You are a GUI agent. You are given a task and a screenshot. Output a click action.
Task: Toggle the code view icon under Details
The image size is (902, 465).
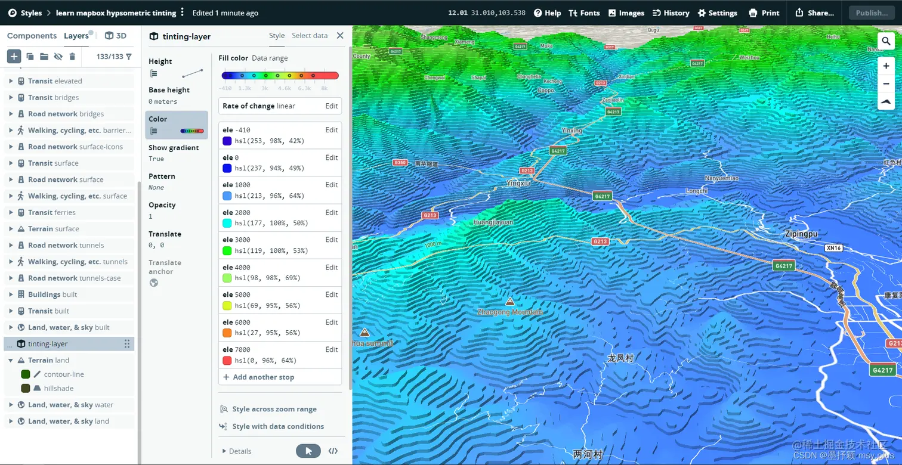pyautogui.click(x=333, y=451)
